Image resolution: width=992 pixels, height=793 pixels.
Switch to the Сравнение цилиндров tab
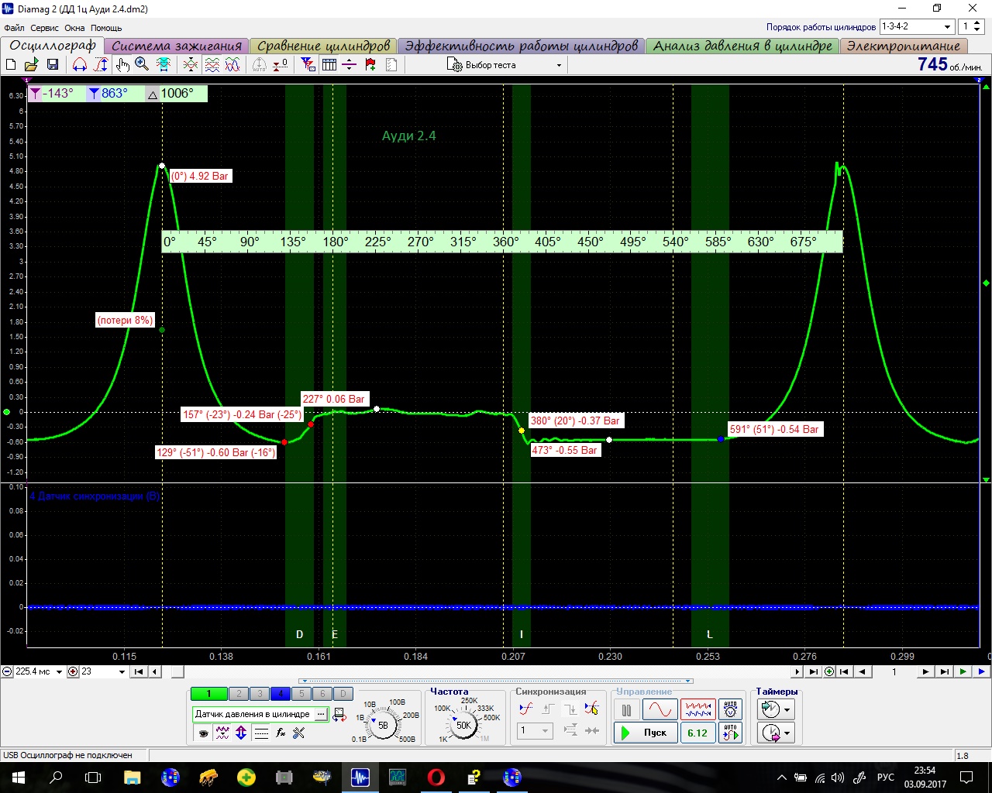click(x=323, y=46)
